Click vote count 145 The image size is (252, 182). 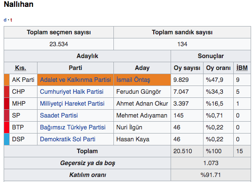pos(178,115)
